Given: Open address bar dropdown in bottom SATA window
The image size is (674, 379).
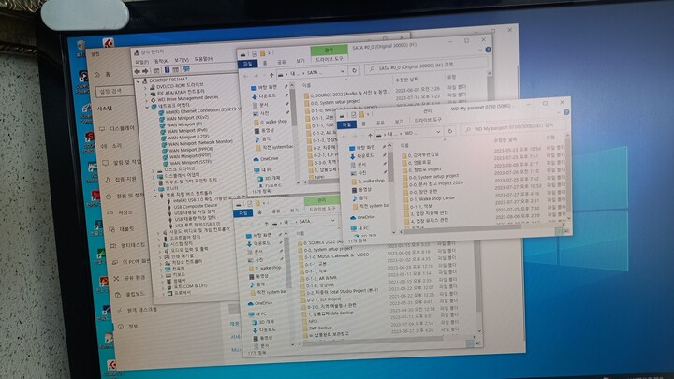Looking at the screenshot, I should 332,221.
